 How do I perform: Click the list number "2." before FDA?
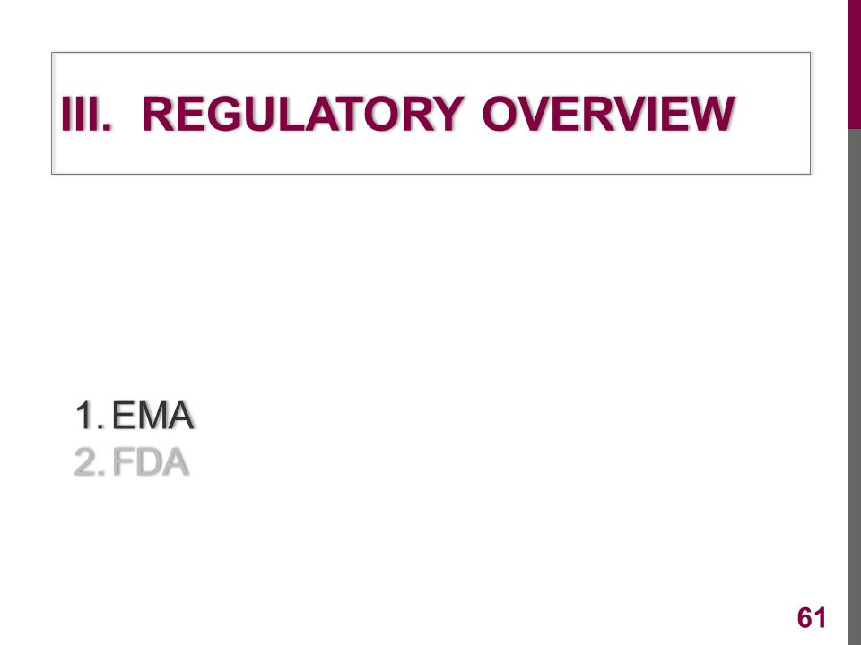tap(90, 462)
